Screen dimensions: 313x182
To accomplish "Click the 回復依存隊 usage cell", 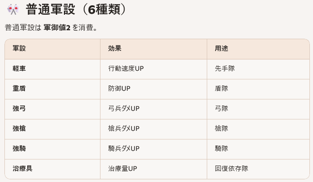I will click(x=231, y=169).
